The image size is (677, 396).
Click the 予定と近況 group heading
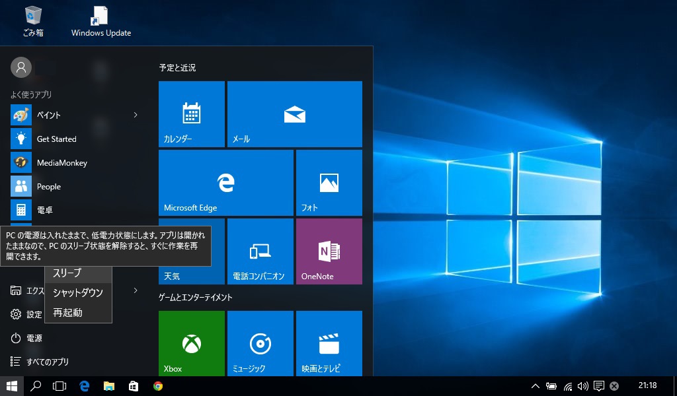(177, 68)
